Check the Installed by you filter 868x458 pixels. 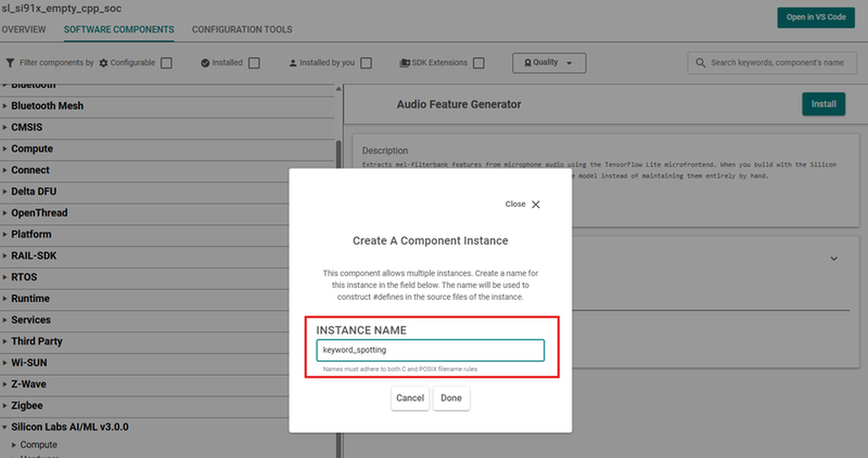(x=366, y=63)
